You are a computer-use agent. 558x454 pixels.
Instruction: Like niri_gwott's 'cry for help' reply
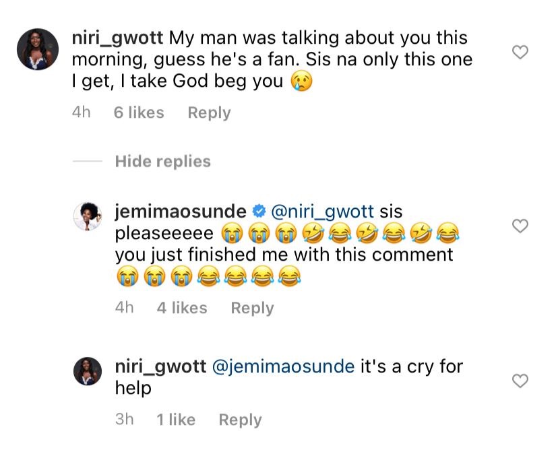point(520,381)
